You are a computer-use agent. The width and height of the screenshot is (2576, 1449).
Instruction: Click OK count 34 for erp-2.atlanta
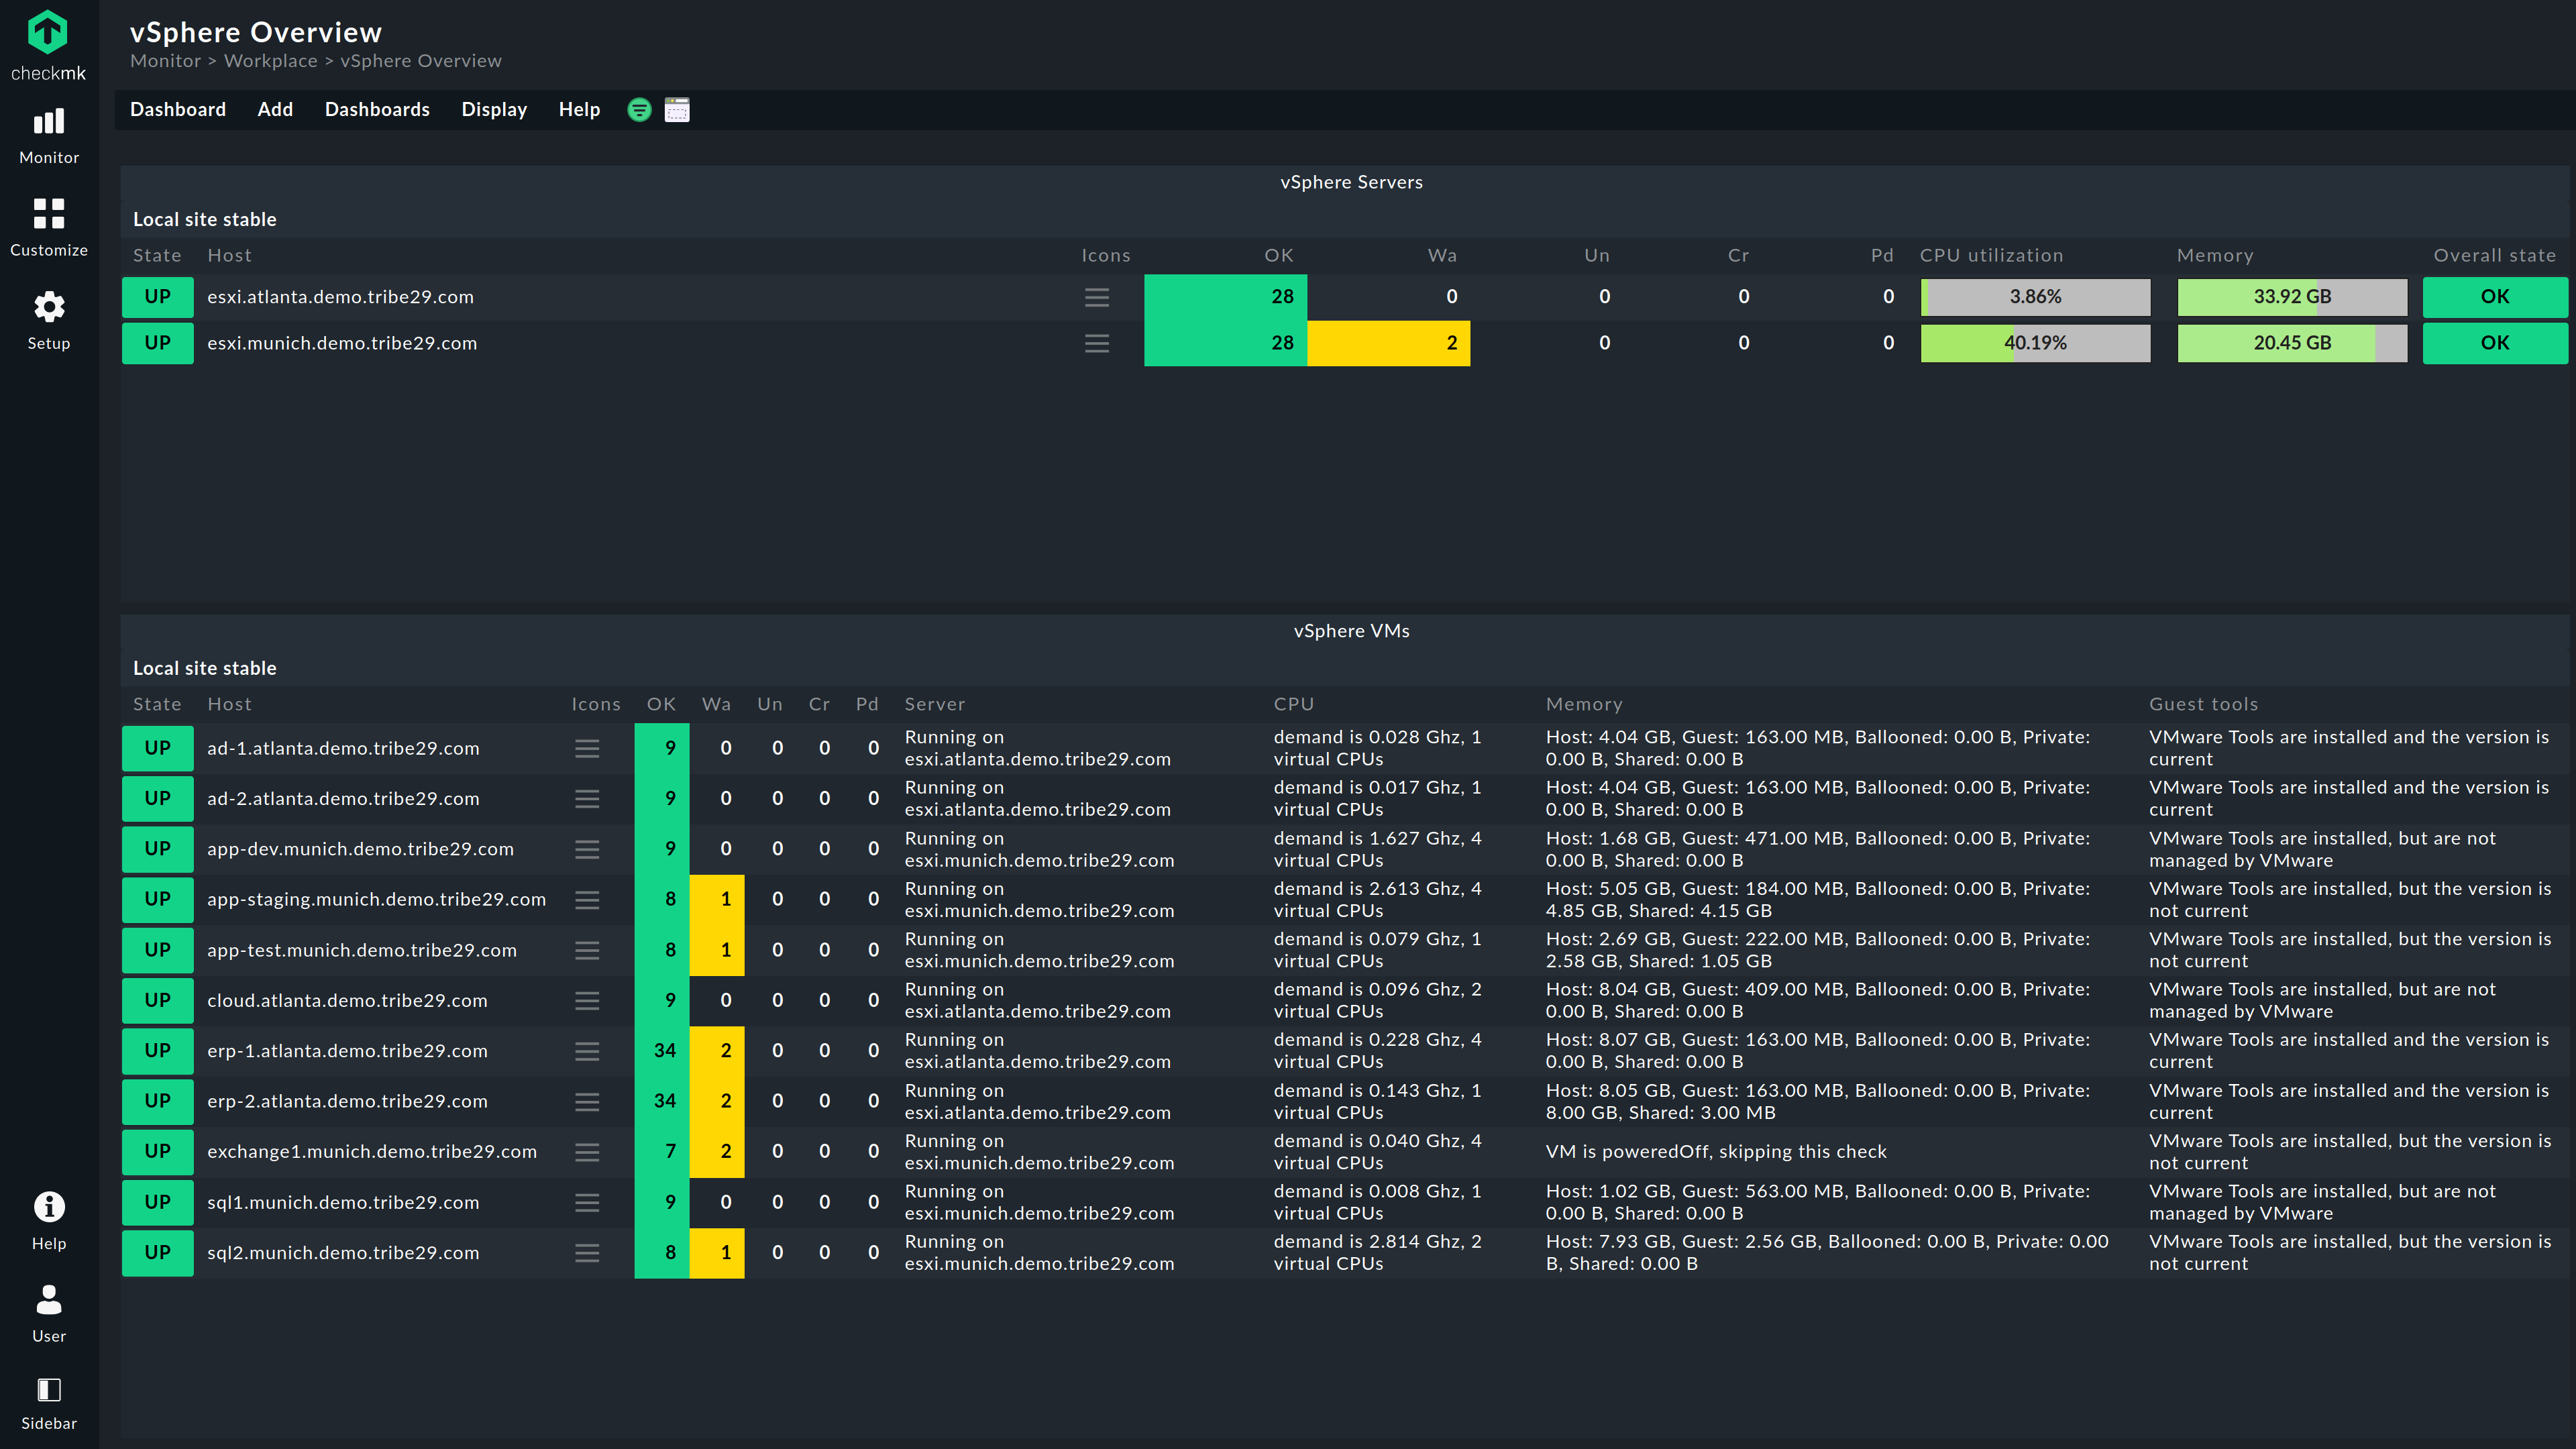(662, 1101)
